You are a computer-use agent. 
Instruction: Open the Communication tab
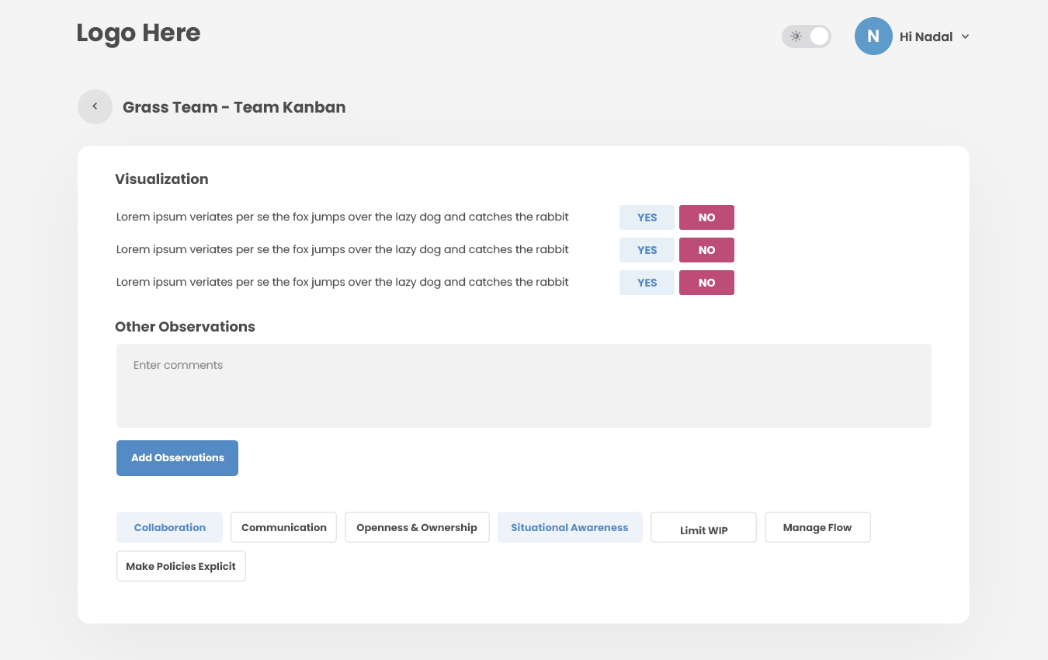(x=283, y=527)
